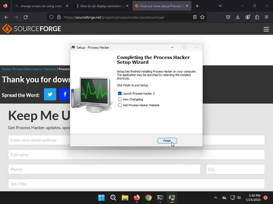Open SourceForge hamburger menu
This screenshot has width=273, height=204.
(x=266, y=29)
